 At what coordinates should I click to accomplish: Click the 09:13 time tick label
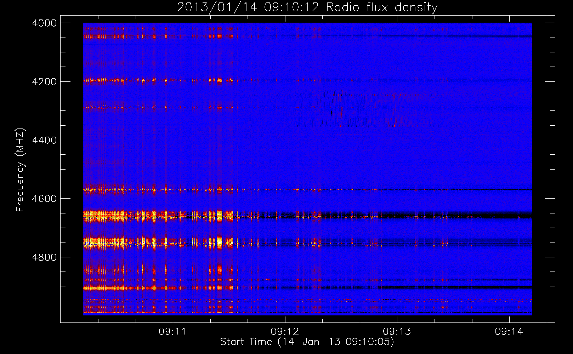pos(397,332)
